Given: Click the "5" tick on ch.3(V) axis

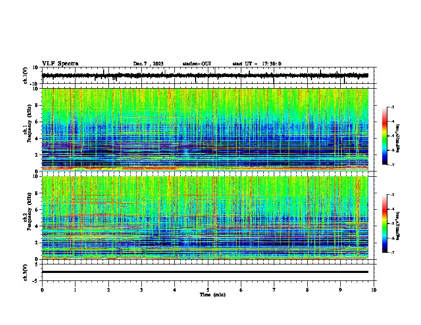Looking at the screenshot, I should (x=37, y=264).
